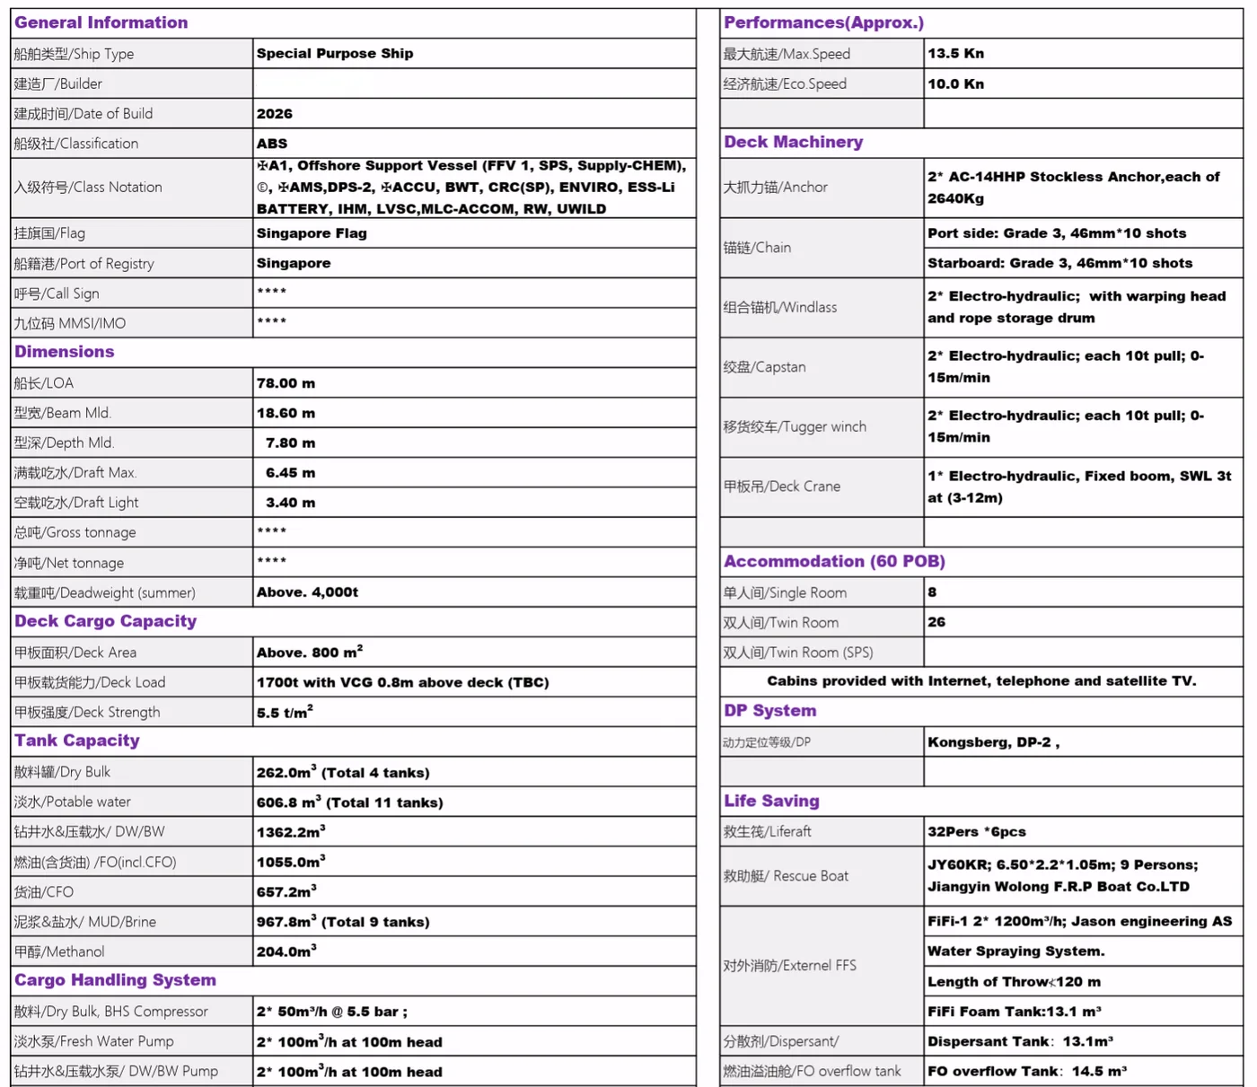Click the DW/BW capacity value 1362.2m³

tap(291, 831)
